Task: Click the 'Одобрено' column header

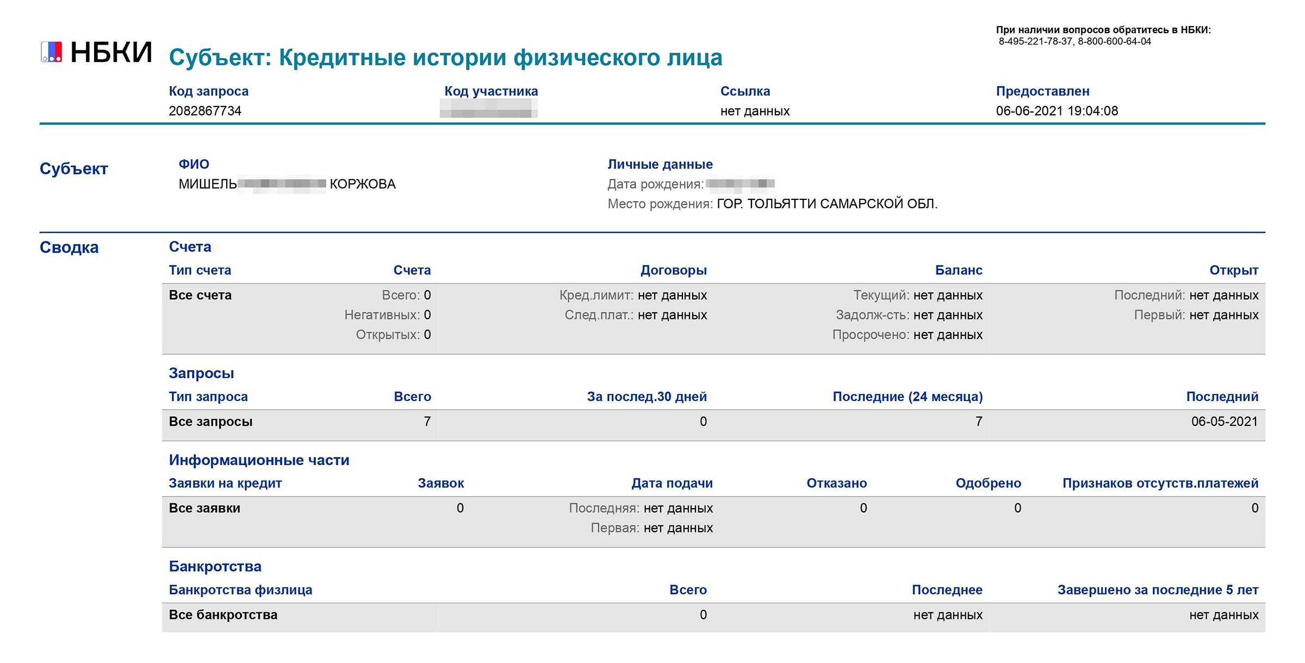Action: [989, 483]
